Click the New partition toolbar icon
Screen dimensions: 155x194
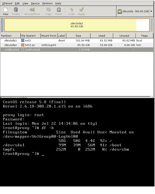(x=6, y=10)
